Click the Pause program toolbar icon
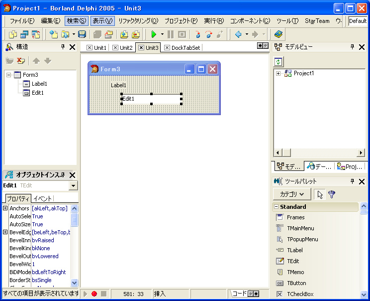 pyautogui.click(x=171, y=34)
